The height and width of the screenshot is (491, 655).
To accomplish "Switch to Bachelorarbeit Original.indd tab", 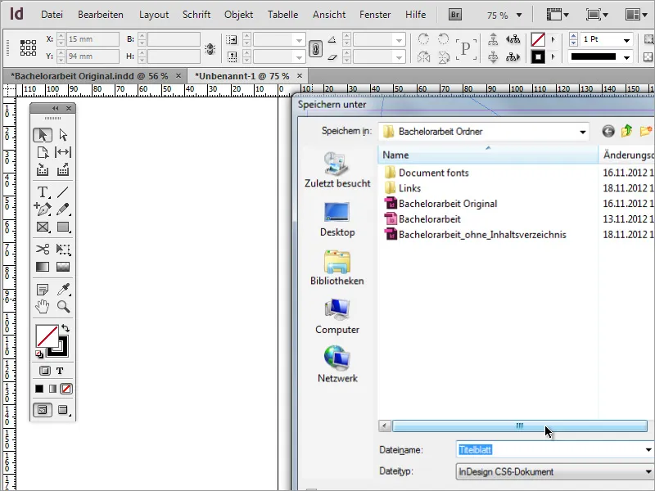I will (89, 76).
